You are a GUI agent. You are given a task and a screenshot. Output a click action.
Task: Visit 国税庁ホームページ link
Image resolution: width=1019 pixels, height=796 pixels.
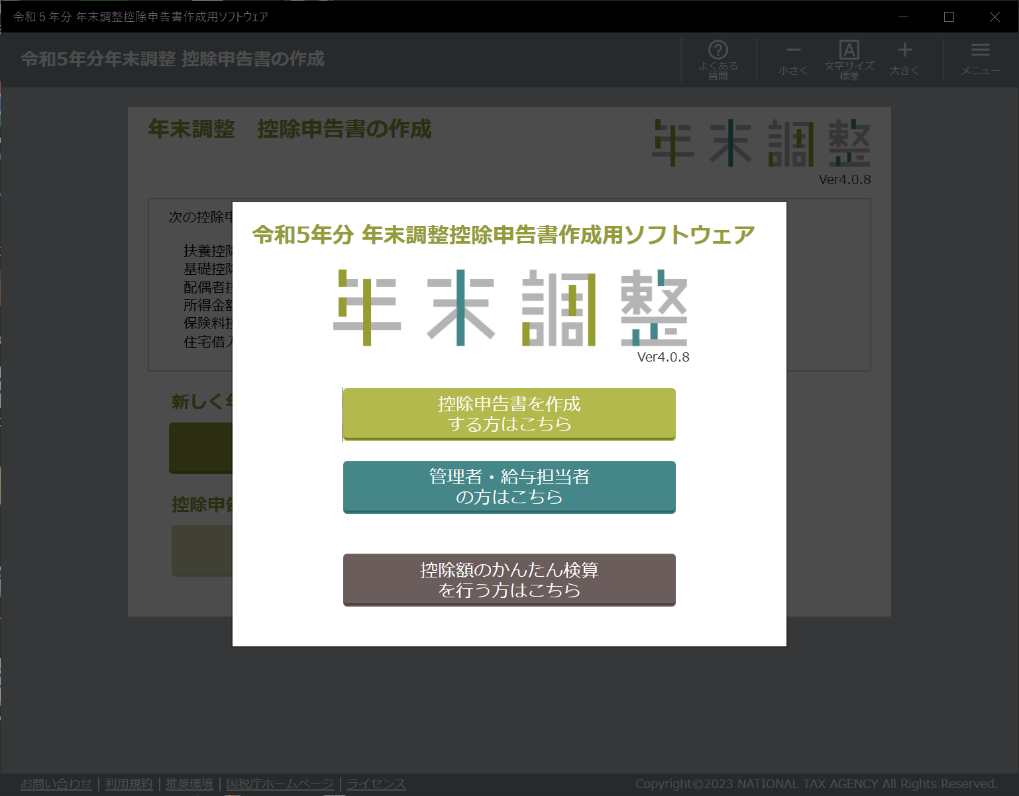point(280,784)
